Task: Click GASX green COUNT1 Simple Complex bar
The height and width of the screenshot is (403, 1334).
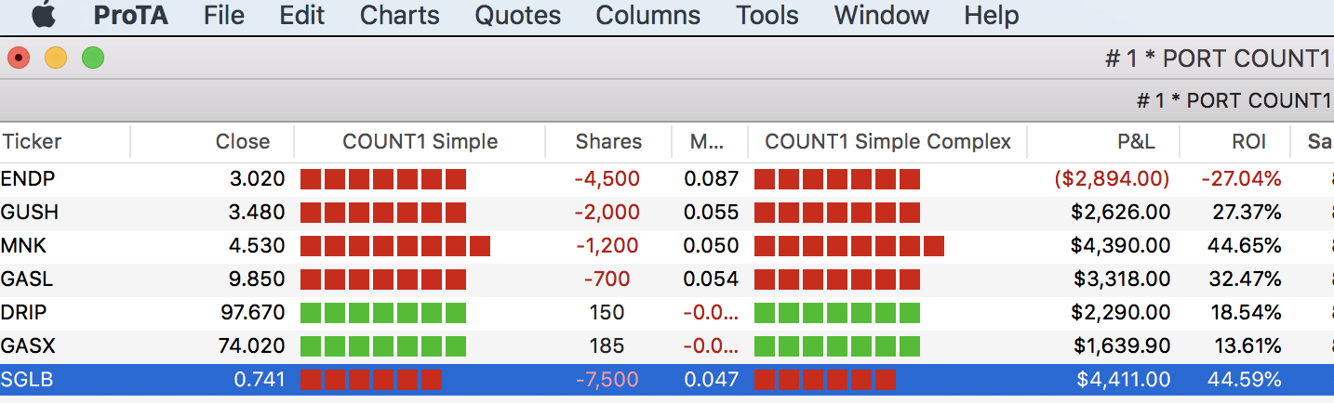Action: 836,346
